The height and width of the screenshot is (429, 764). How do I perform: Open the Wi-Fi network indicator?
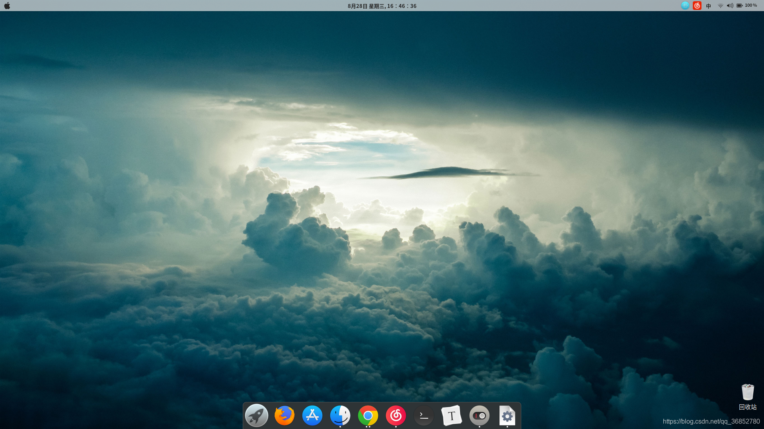pyautogui.click(x=720, y=6)
